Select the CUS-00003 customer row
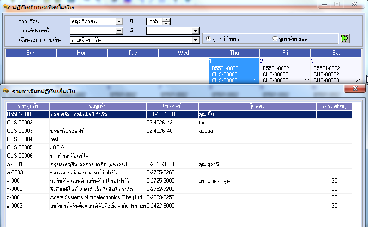 (179, 131)
